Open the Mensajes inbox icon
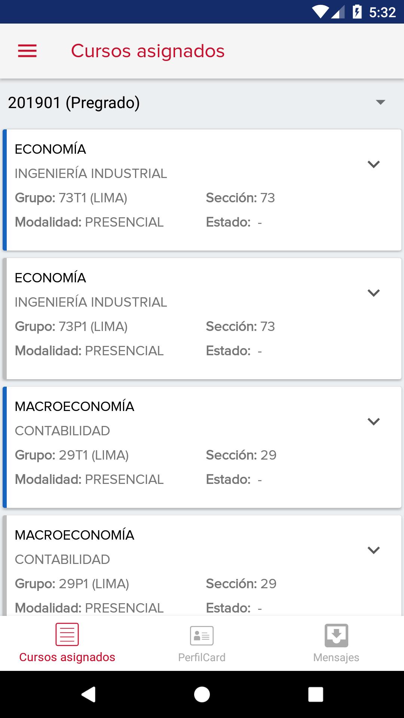Image resolution: width=404 pixels, height=718 pixels. tap(336, 635)
